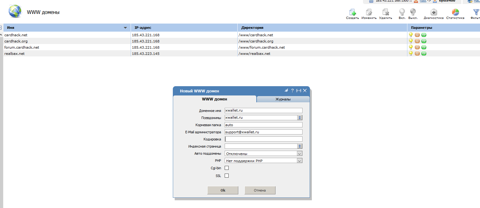The height and width of the screenshot is (208, 480).
Task: Sort by Директория column header
Action: coord(322,28)
